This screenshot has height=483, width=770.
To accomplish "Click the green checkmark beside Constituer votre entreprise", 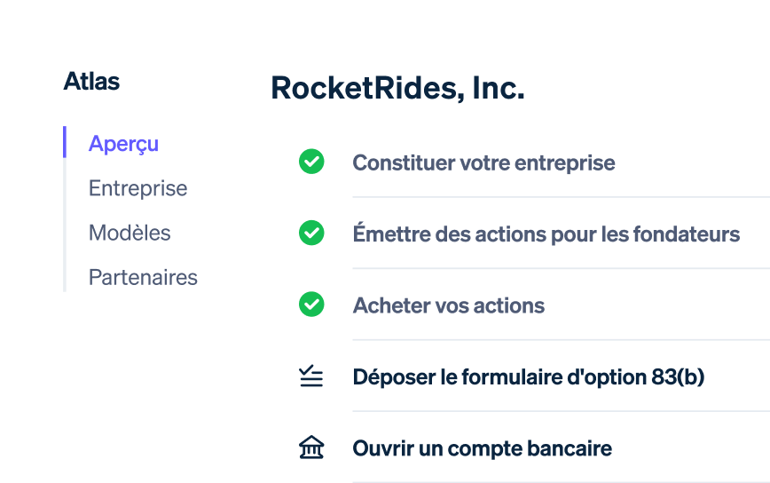I will pyautogui.click(x=311, y=162).
